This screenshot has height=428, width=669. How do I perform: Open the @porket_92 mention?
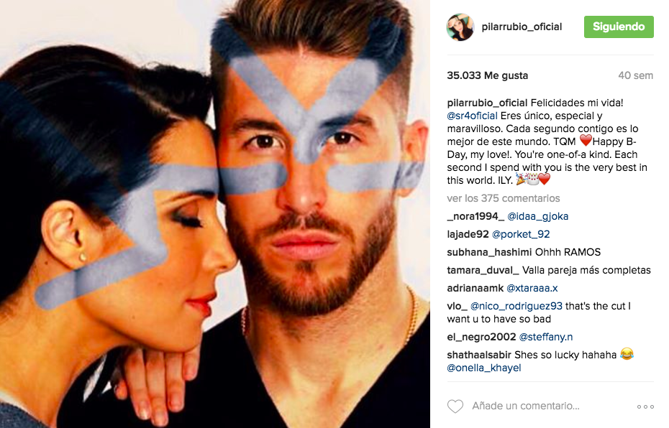(521, 234)
